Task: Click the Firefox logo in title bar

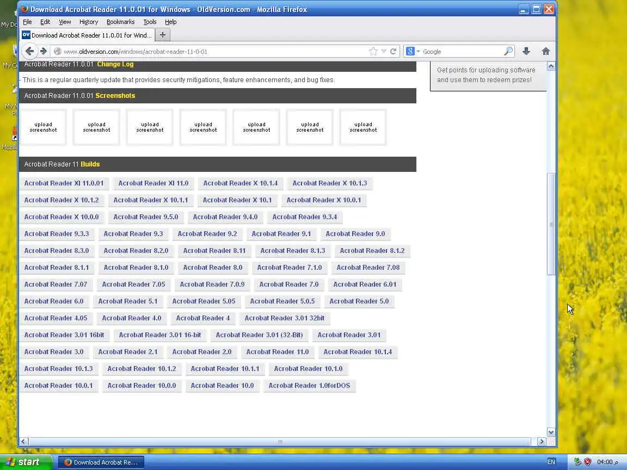Action: coord(24,9)
